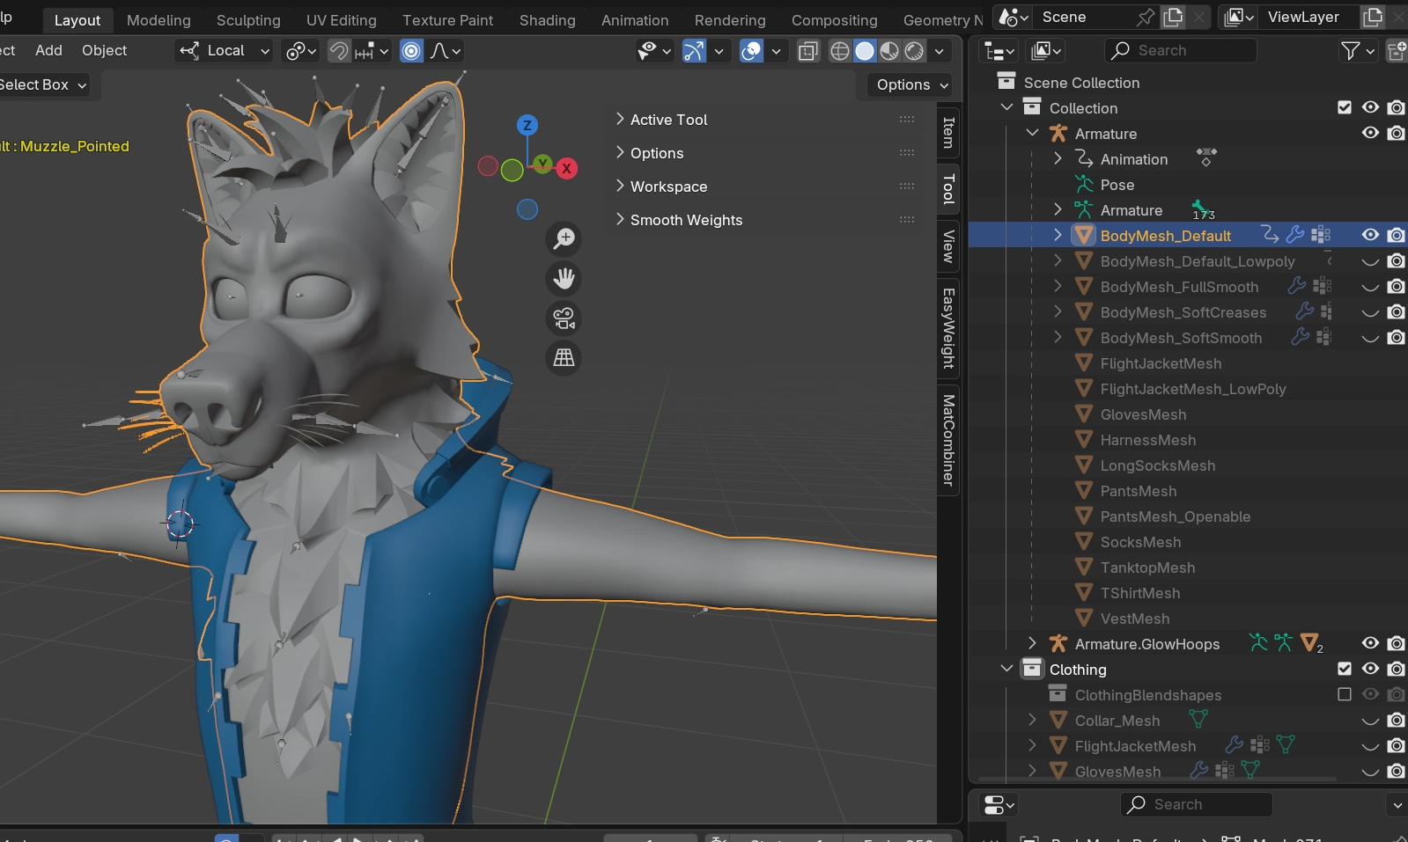This screenshot has width=1408, height=842.
Task: Hide BodyMesh_Default in viewport via eye icon
Action: (x=1370, y=235)
